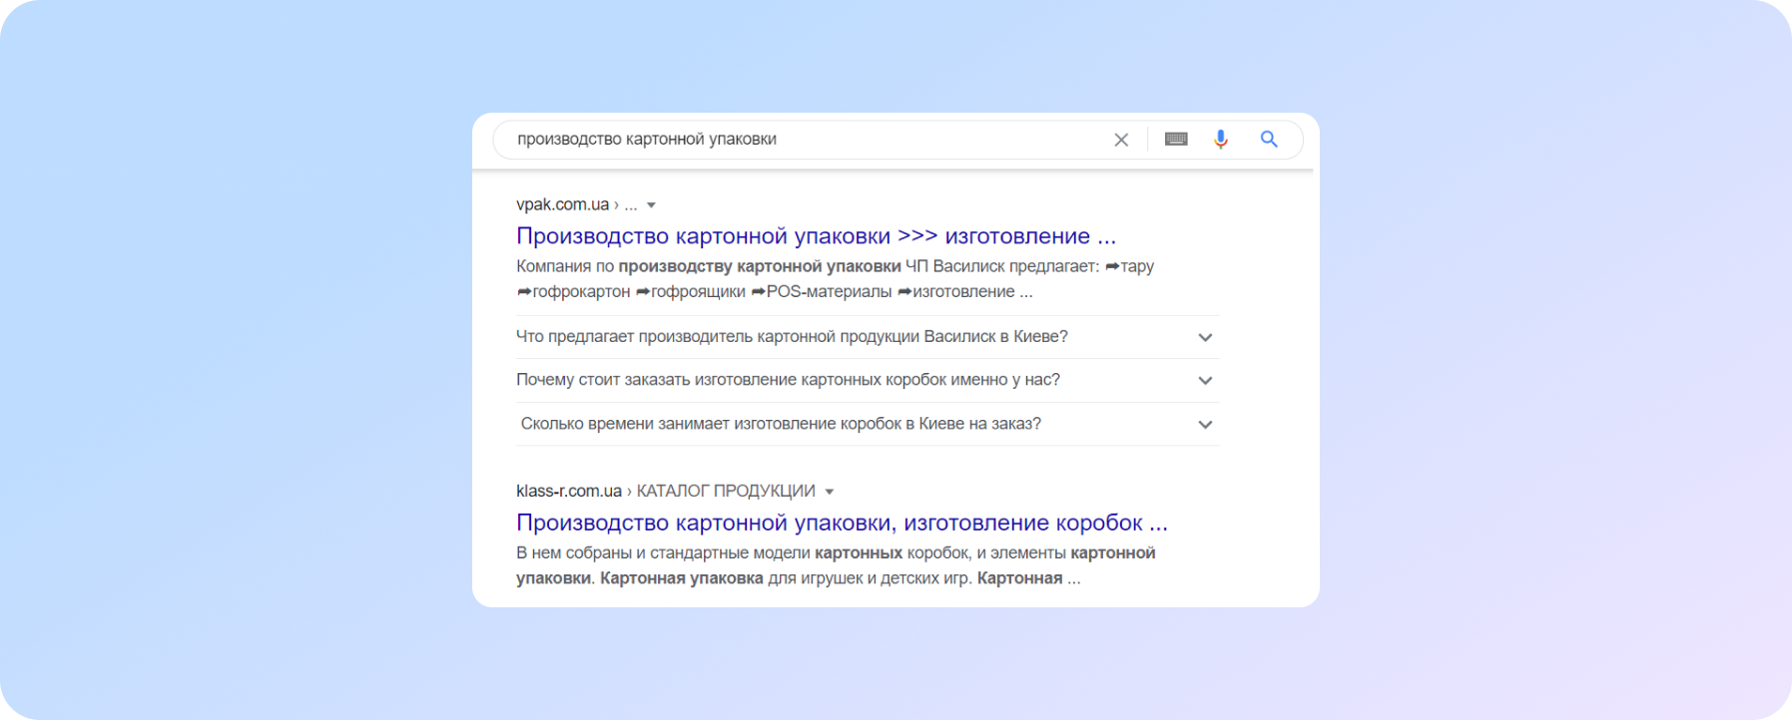Start voice search with the microphone icon
1792x720 pixels.
click(x=1220, y=140)
